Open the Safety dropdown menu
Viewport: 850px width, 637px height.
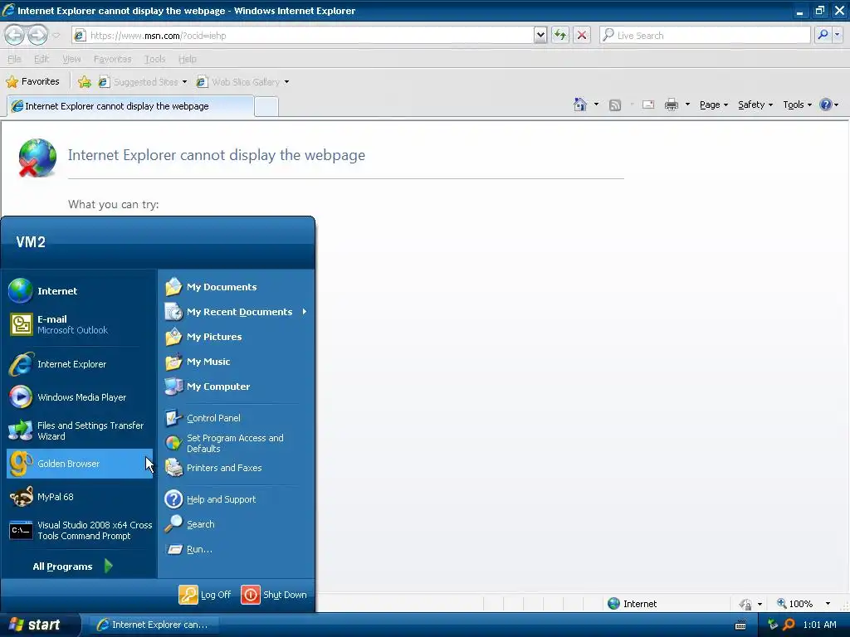click(x=755, y=105)
